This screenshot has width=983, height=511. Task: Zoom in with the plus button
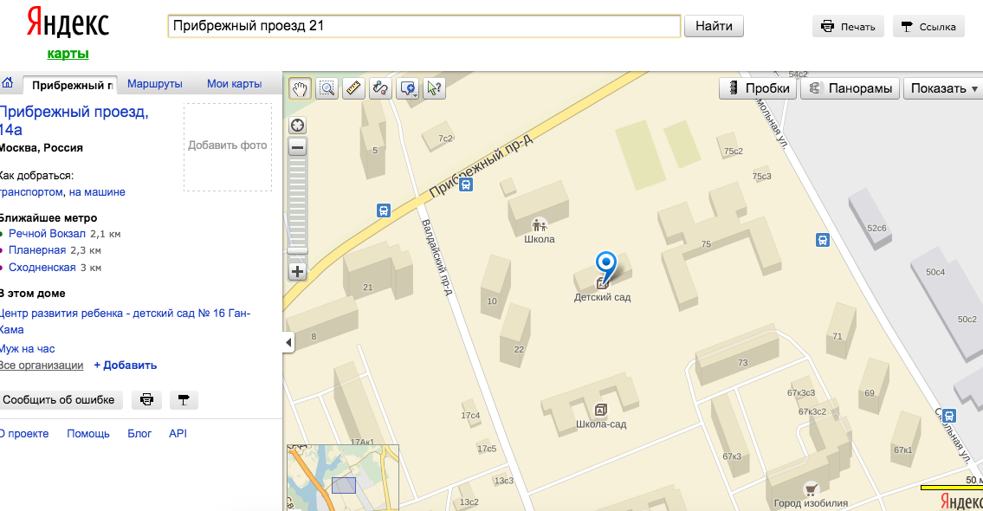(298, 271)
